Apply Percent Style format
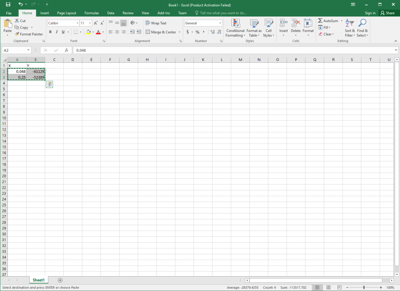The width and height of the screenshot is (400, 291). (x=197, y=32)
